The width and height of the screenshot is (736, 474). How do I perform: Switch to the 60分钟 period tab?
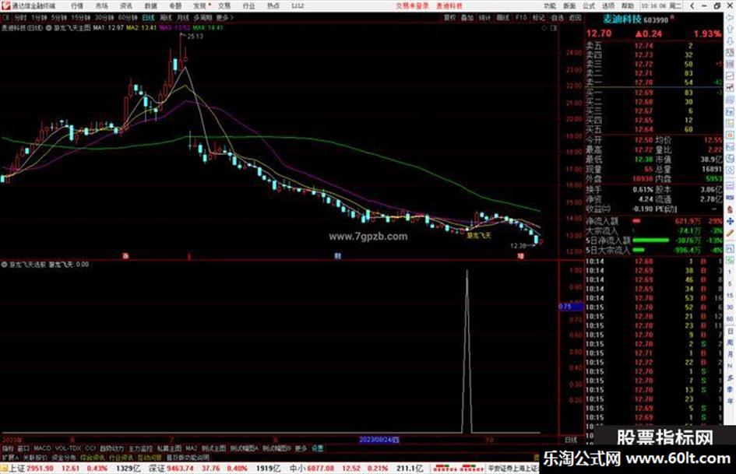point(128,17)
